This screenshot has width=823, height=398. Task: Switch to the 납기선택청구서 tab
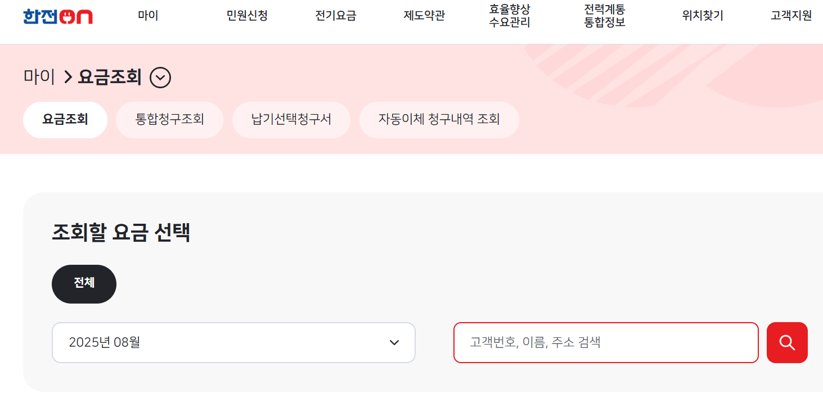pos(291,120)
